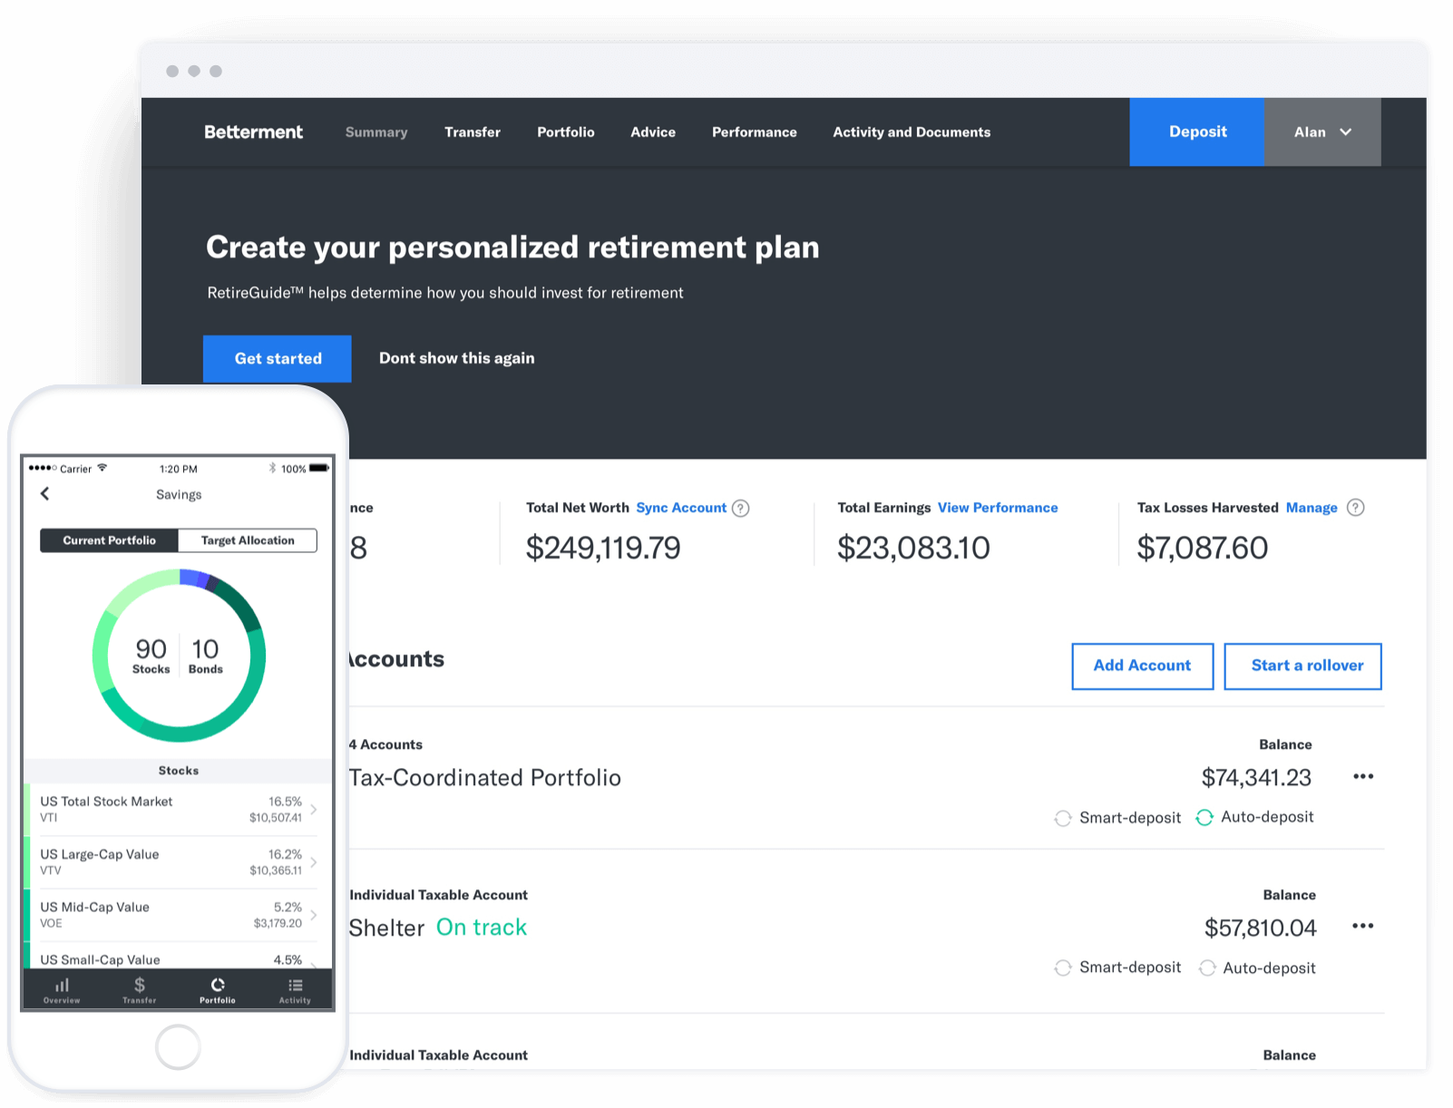Click the Get started button
This screenshot has height=1108, width=1453.
pos(278,359)
